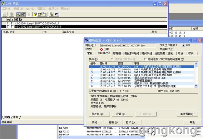Image resolution: width=203 pixels, height=139 pixels.
Task: Click the 设置 button
Action: coord(122,114)
